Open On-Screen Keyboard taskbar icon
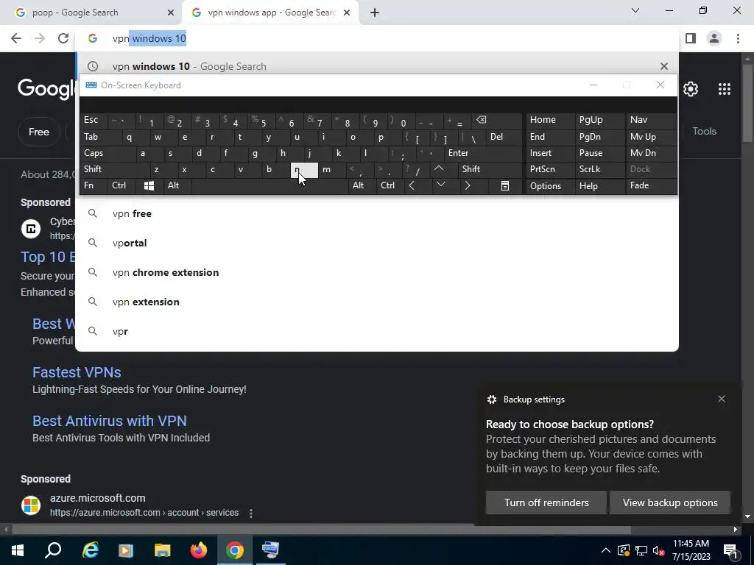This screenshot has width=754, height=565. coord(270,550)
